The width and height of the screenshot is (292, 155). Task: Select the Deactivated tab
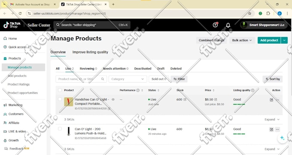(143, 69)
